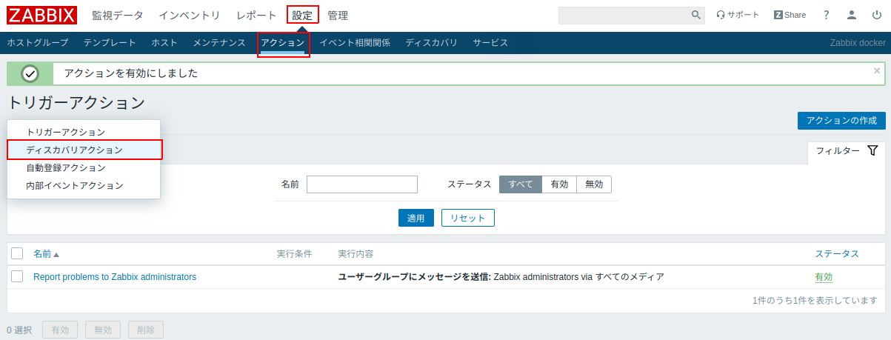The height and width of the screenshot is (340, 891).
Task: Go to アクション submenu
Action: click(x=283, y=43)
